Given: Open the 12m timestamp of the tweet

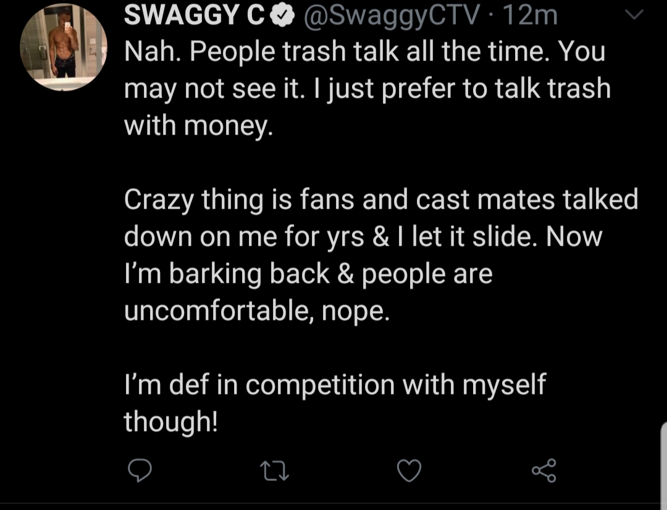Looking at the screenshot, I should (x=530, y=15).
